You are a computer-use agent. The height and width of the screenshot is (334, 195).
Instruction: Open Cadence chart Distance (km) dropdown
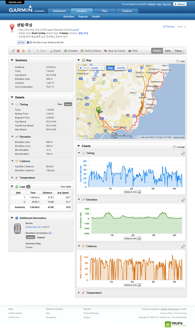[x=132, y=285]
